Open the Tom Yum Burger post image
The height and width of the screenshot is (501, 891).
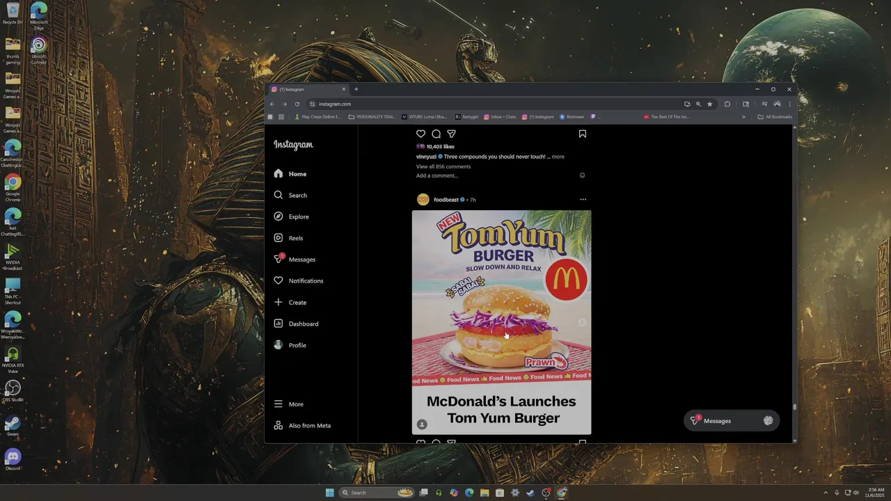point(501,322)
